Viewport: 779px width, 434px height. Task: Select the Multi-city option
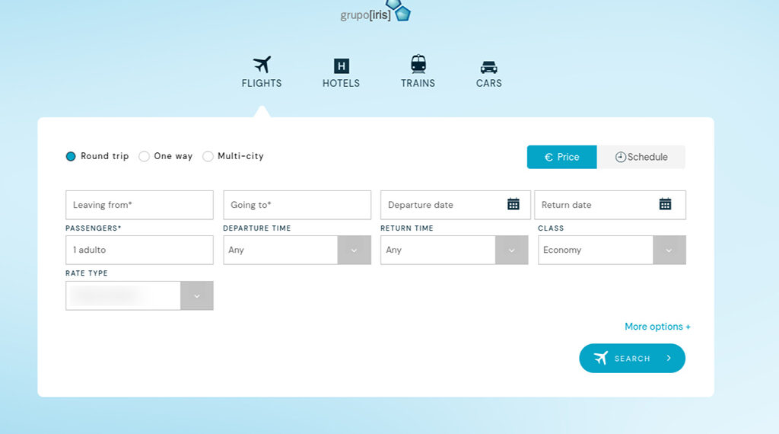point(234,156)
